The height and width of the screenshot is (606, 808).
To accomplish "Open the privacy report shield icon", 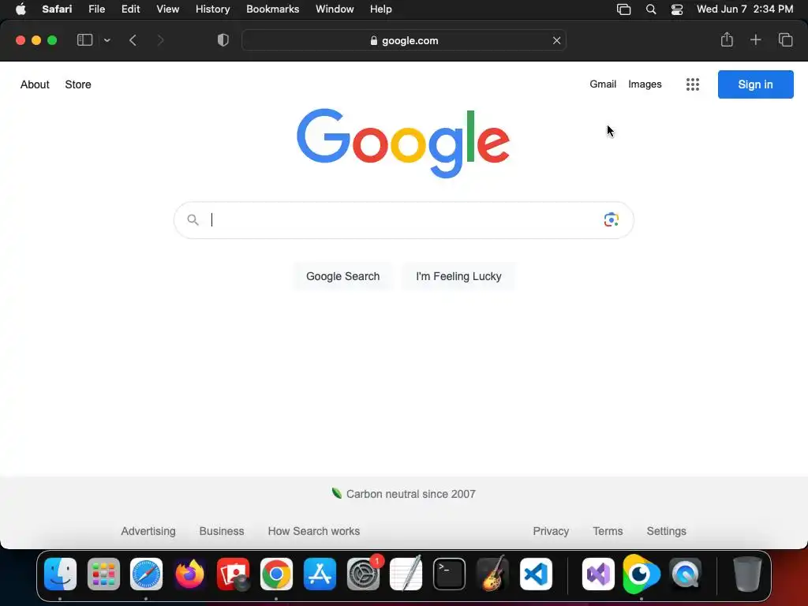I will (223, 40).
